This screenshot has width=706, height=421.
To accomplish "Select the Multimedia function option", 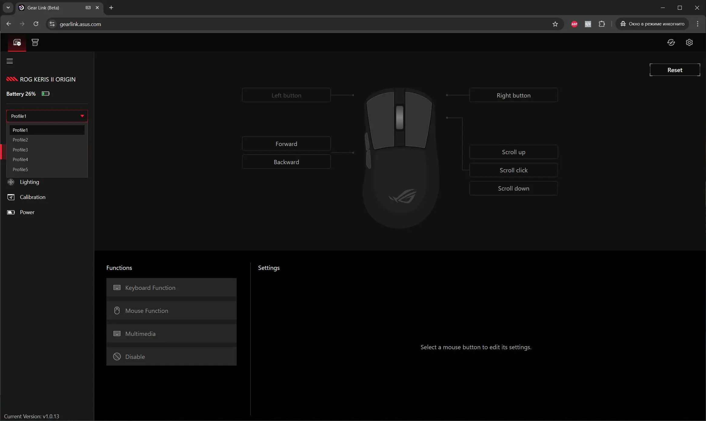I will (172, 333).
